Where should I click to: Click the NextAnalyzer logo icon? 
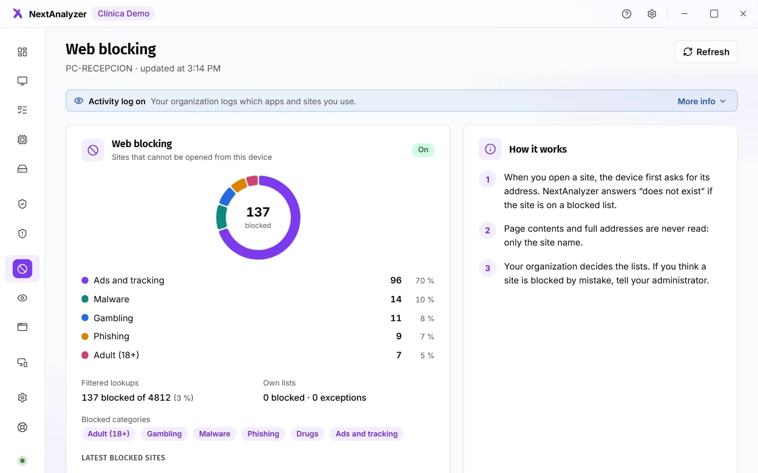pyautogui.click(x=17, y=13)
